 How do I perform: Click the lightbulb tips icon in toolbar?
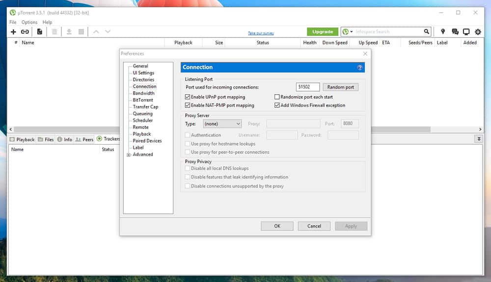click(443, 31)
